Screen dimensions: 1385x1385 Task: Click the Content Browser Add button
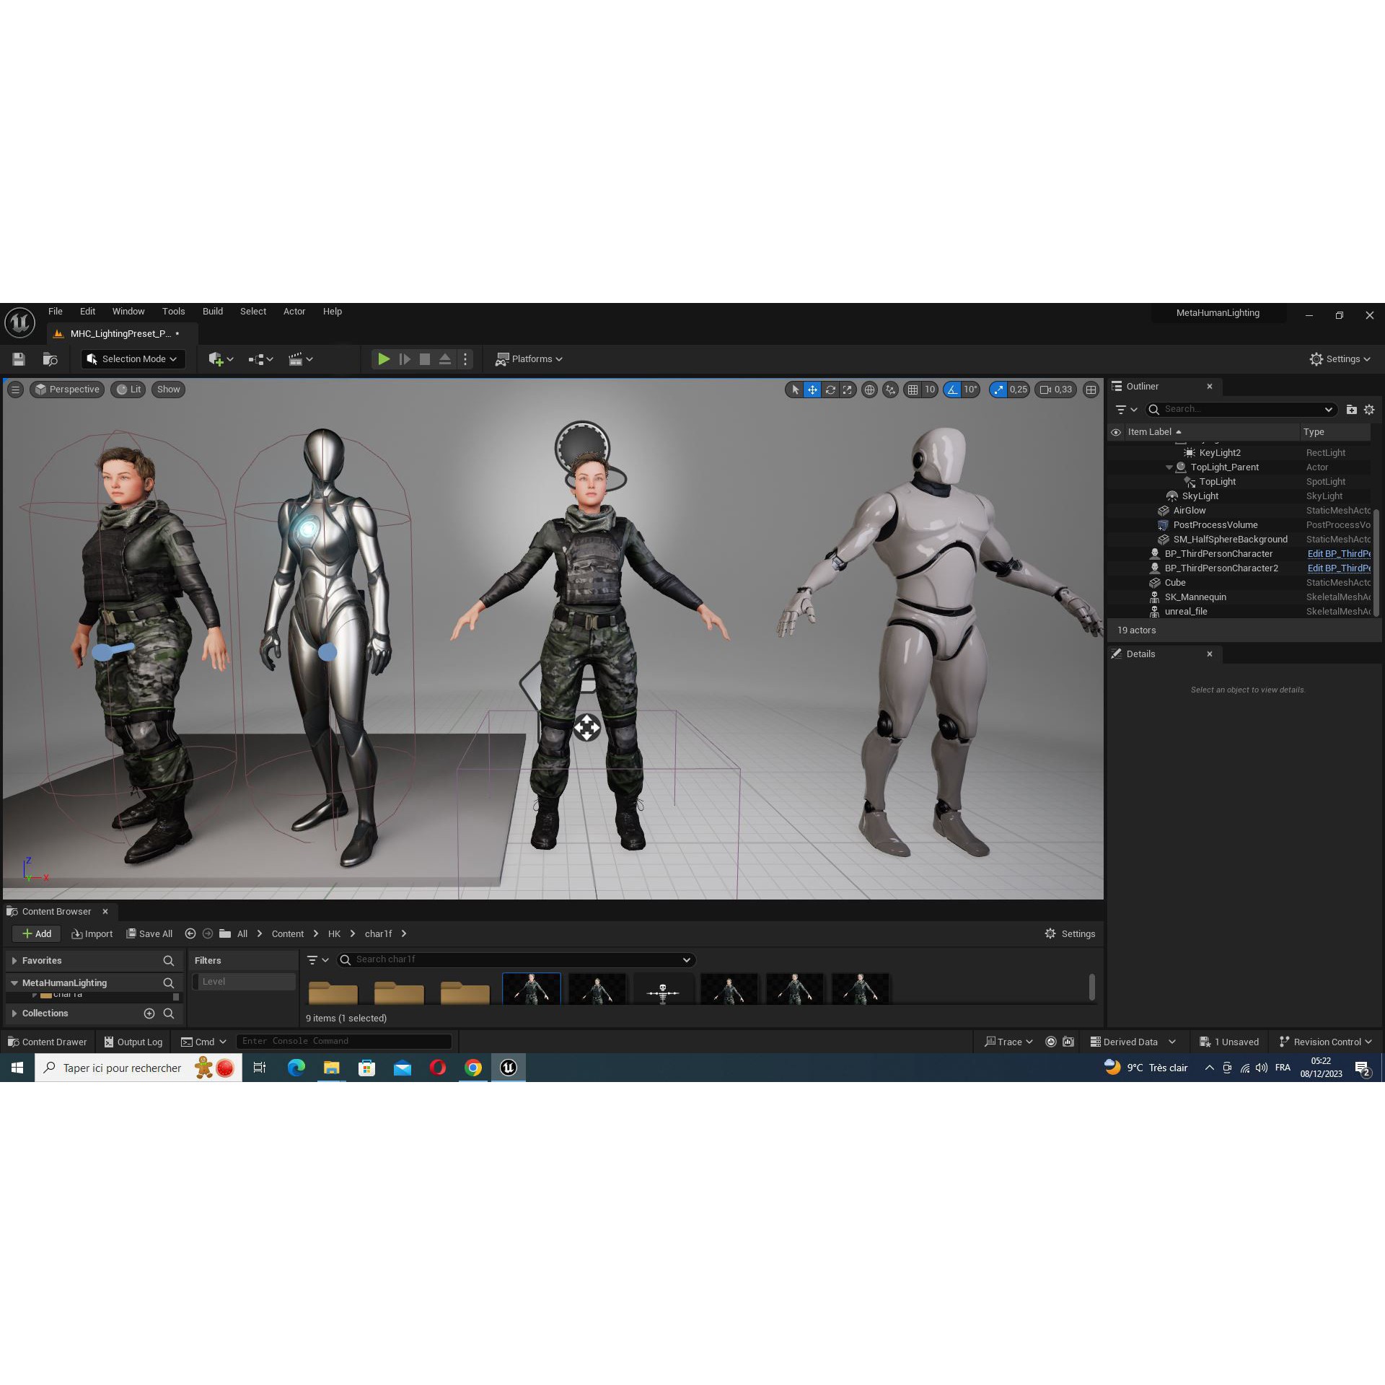click(36, 933)
